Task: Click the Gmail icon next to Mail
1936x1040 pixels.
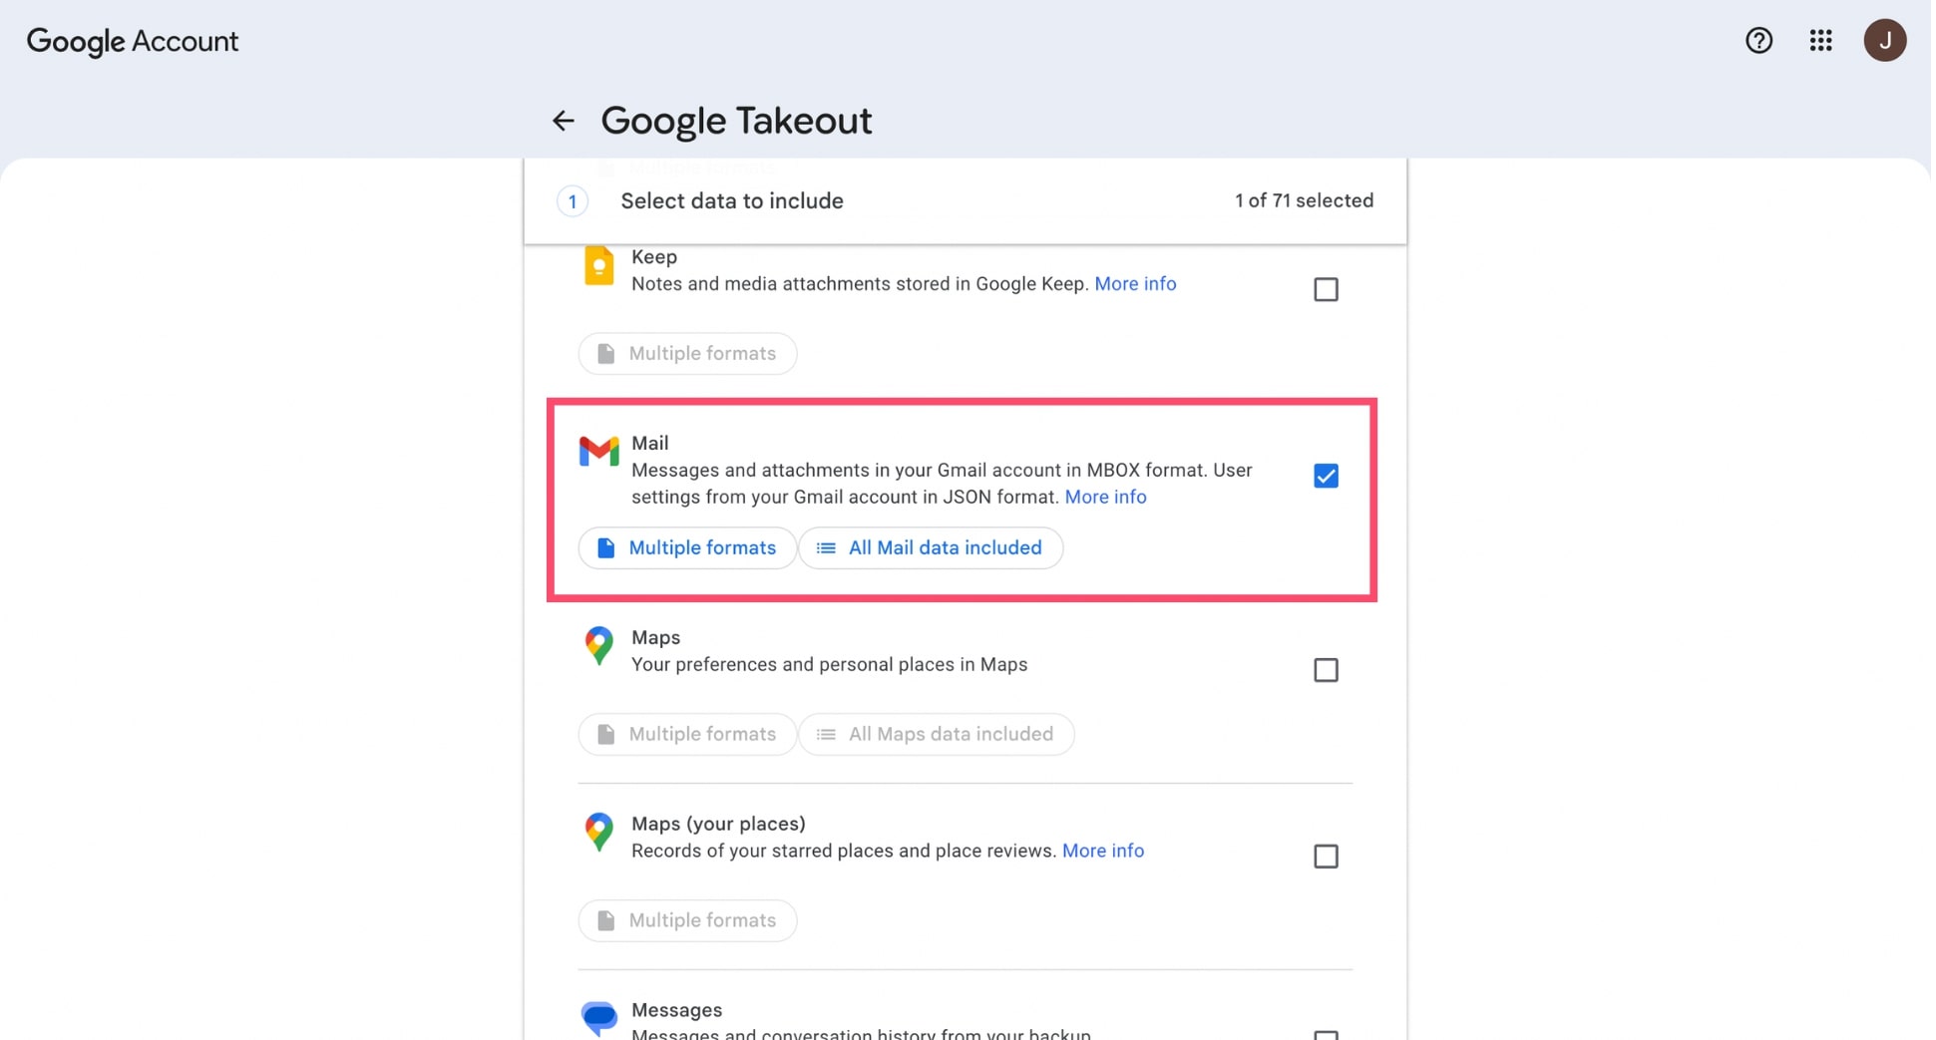Action: pyautogui.click(x=598, y=452)
